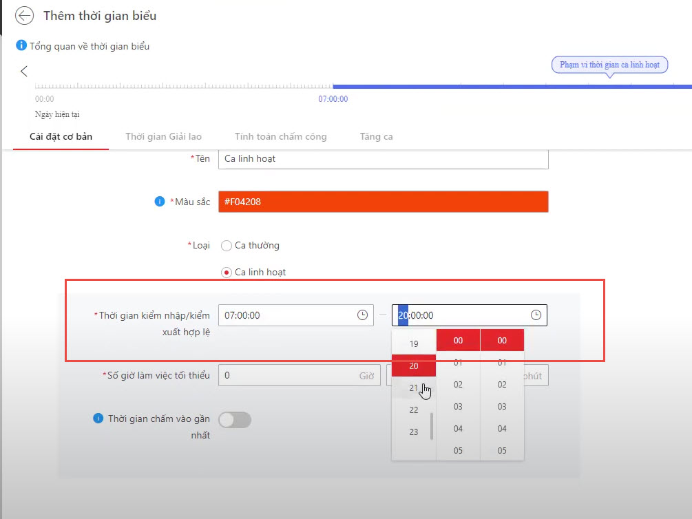This screenshot has height=519, width=692.
Task: Go to the Tăng ca tab
Action: pyautogui.click(x=376, y=136)
